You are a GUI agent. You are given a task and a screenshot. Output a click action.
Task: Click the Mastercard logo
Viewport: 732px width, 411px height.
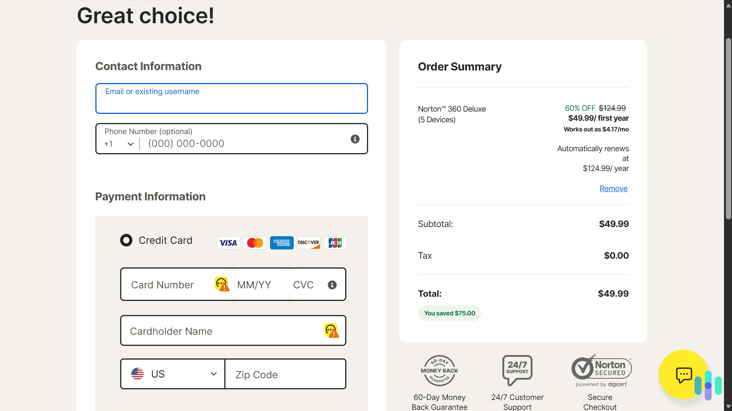pos(255,243)
